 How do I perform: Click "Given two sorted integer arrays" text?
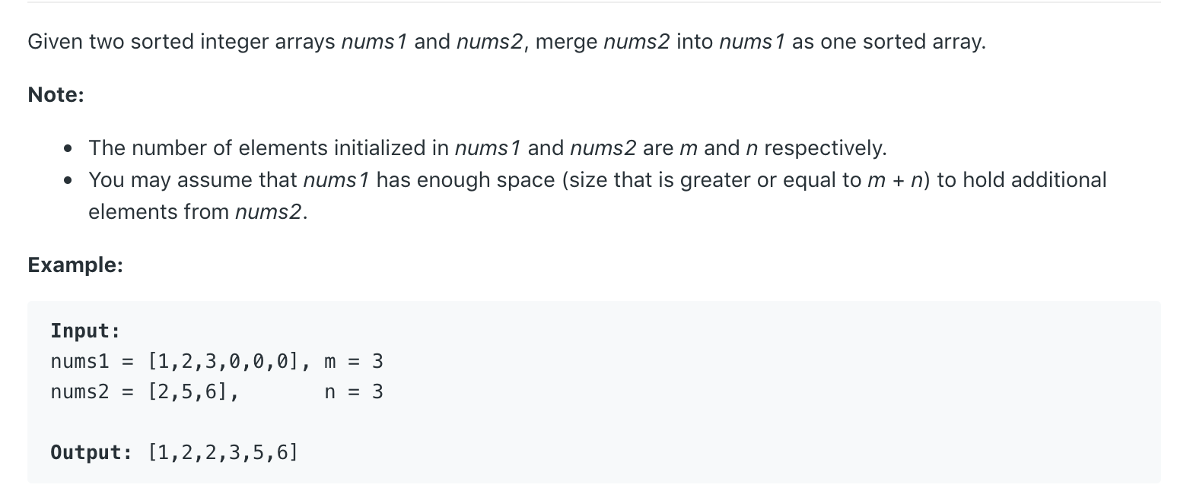coord(182,42)
